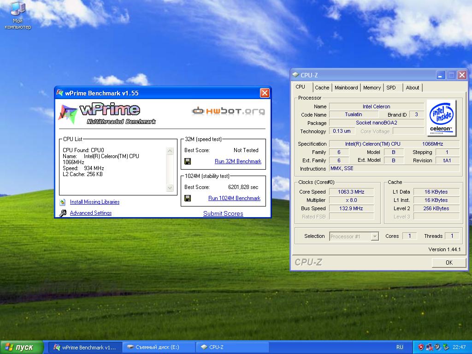Screen dimensions: 472x354
Task: Open Install Missing Libraries link
Action: 94,202
